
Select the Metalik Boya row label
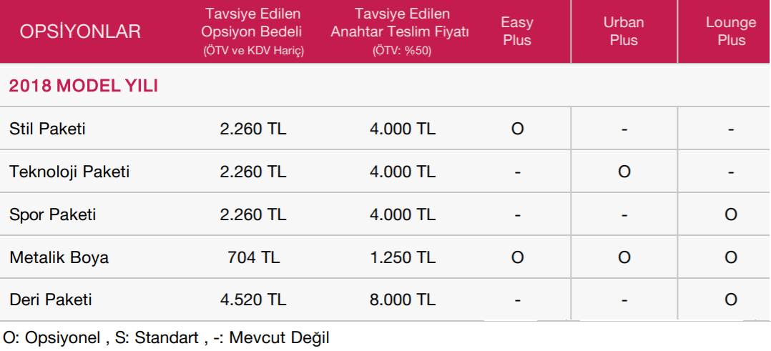(59, 257)
